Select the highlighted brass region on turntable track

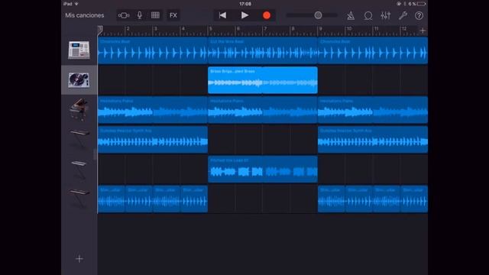pos(263,80)
